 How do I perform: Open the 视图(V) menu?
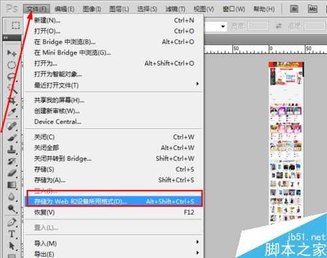(203, 9)
